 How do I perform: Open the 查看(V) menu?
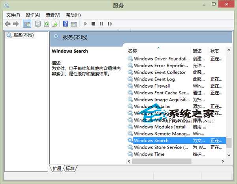[x=53, y=15]
